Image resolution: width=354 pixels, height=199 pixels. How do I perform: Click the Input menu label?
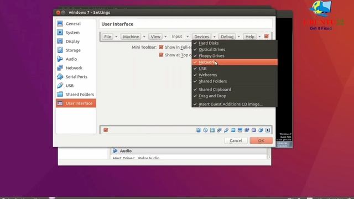(177, 36)
